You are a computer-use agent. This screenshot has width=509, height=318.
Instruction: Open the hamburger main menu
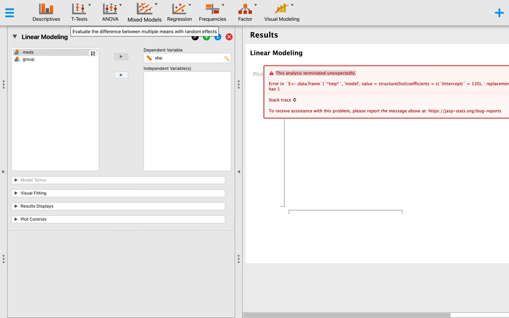pos(10,12)
